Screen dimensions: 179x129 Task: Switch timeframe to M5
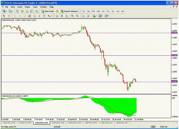pos(88,11)
